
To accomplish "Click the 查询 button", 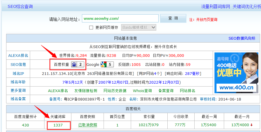I will [x=173, y=18].
